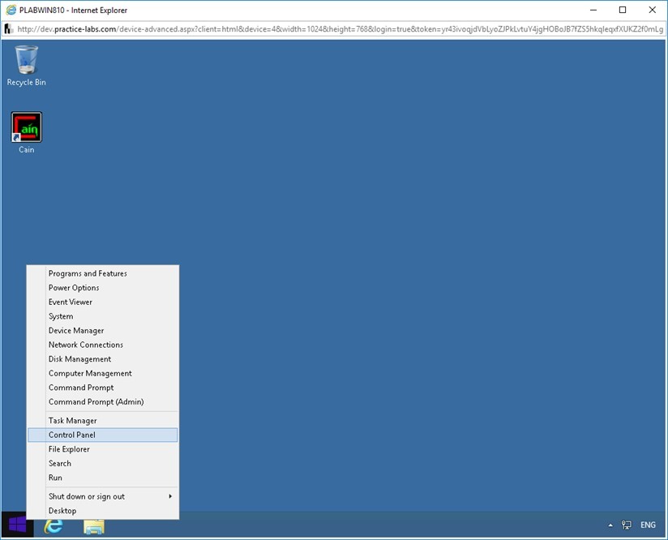The image size is (668, 540).
Task: Open Event Viewer
Action: 68,302
